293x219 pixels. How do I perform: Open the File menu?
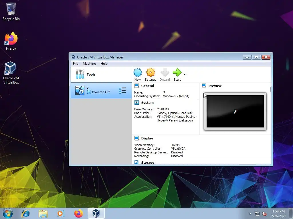point(76,64)
